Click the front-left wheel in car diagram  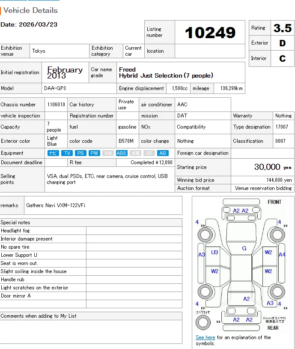click(x=205, y=235)
